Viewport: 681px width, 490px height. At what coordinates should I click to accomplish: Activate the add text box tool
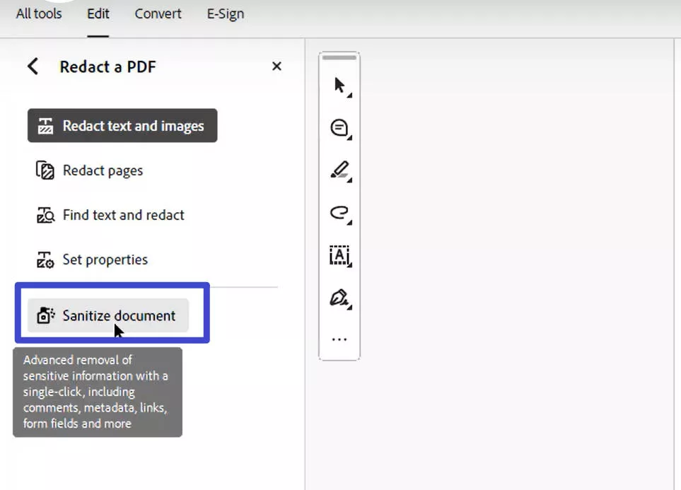(339, 256)
